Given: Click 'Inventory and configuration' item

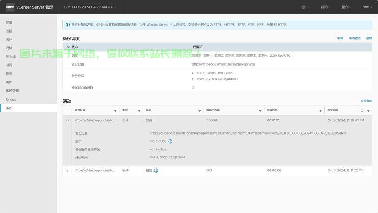Looking at the screenshot, I should [x=217, y=79].
